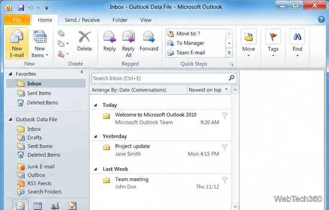Toggle Newest on top sort order
Image resolution: width=329 pixels, height=210 pixels.
coord(209,90)
